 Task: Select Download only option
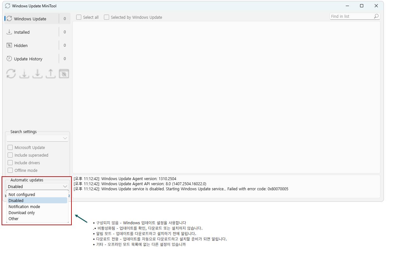coord(37,213)
